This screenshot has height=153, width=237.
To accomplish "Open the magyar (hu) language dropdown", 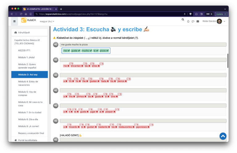I will click(47, 22).
